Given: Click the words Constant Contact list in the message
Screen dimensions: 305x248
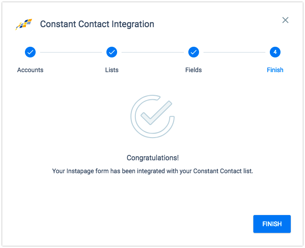Looking at the screenshot, I should 223,171.
